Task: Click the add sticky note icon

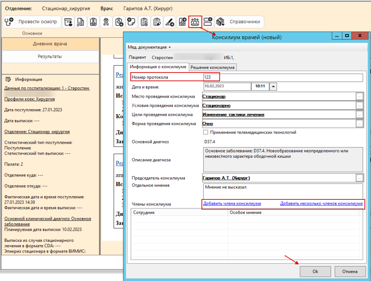Action: click(131, 22)
